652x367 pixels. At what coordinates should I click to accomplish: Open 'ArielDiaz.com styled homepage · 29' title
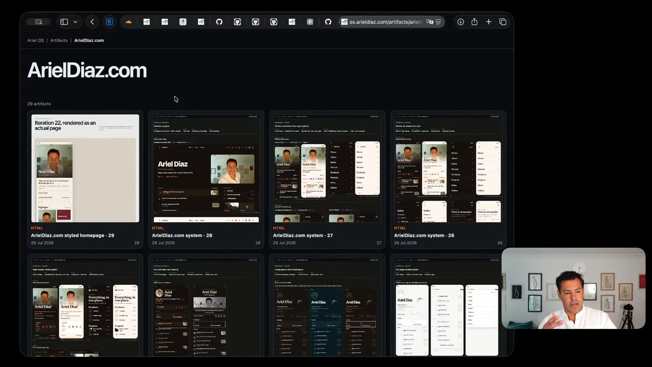(73, 235)
